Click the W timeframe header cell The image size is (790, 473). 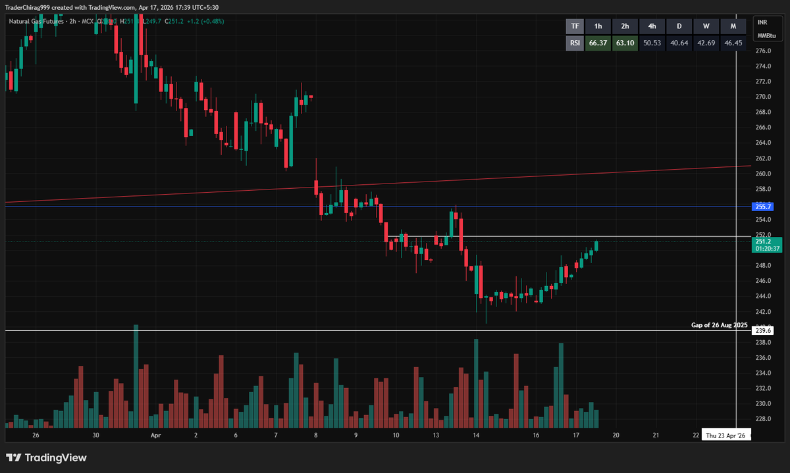pyautogui.click(x=706, y=26)
